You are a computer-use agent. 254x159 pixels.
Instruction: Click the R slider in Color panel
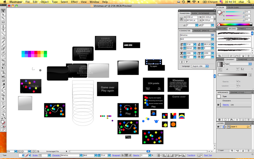coord(235,12)
